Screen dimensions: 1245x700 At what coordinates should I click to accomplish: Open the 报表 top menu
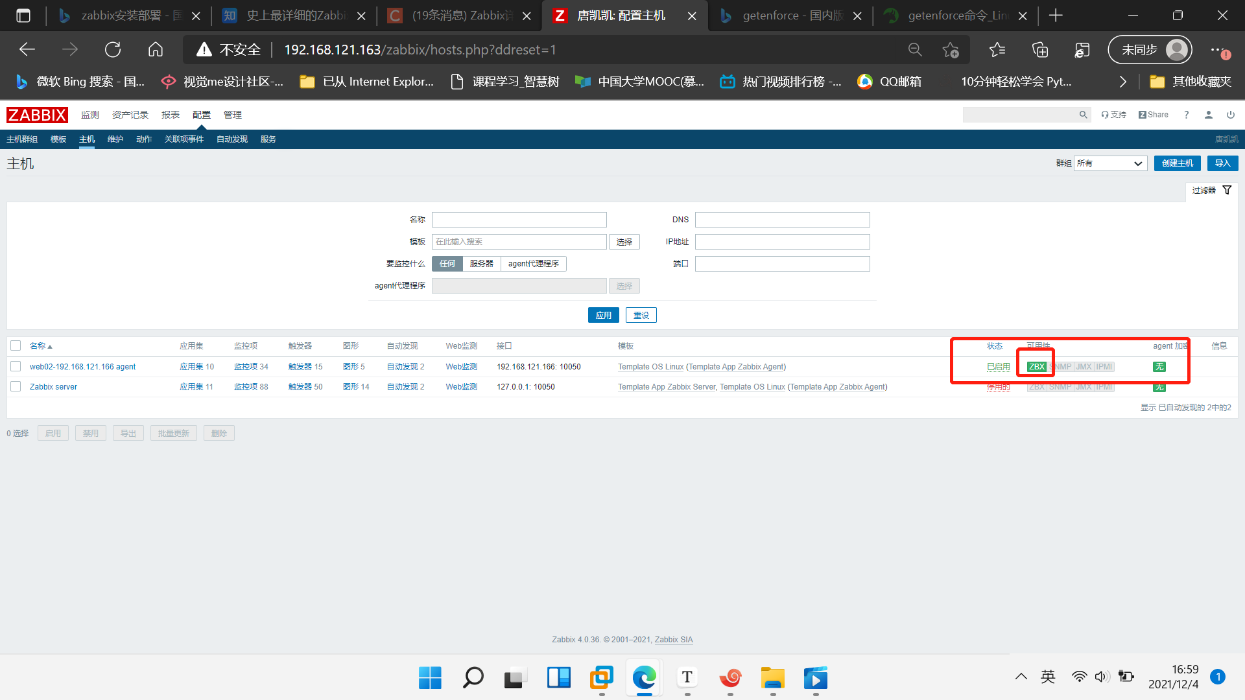171,115
